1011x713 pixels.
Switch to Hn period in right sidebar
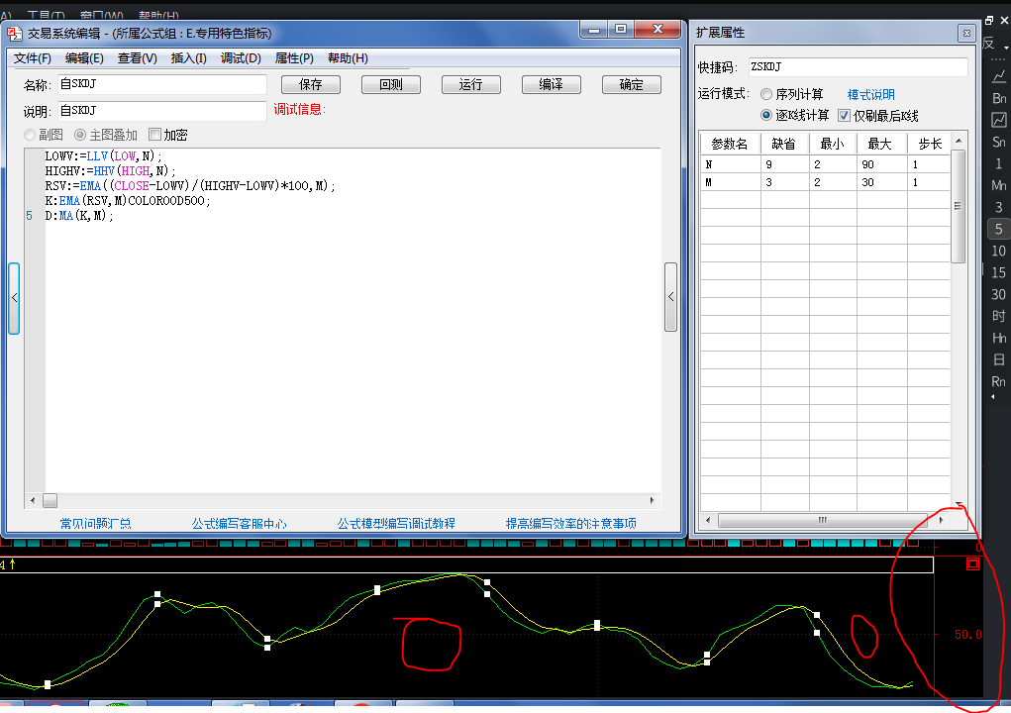(x=999, y=338)
